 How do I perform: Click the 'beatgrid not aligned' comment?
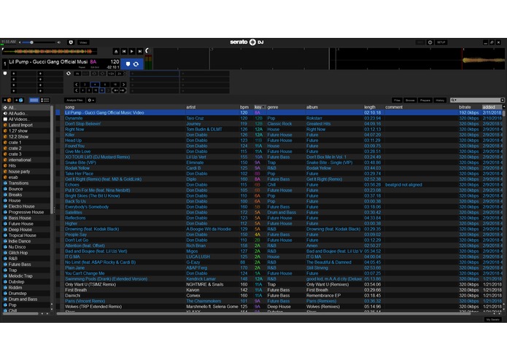coord(403,185)
